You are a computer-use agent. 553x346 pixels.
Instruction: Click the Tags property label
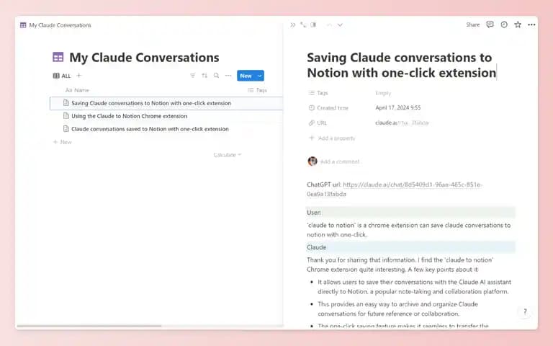point(318,93)
